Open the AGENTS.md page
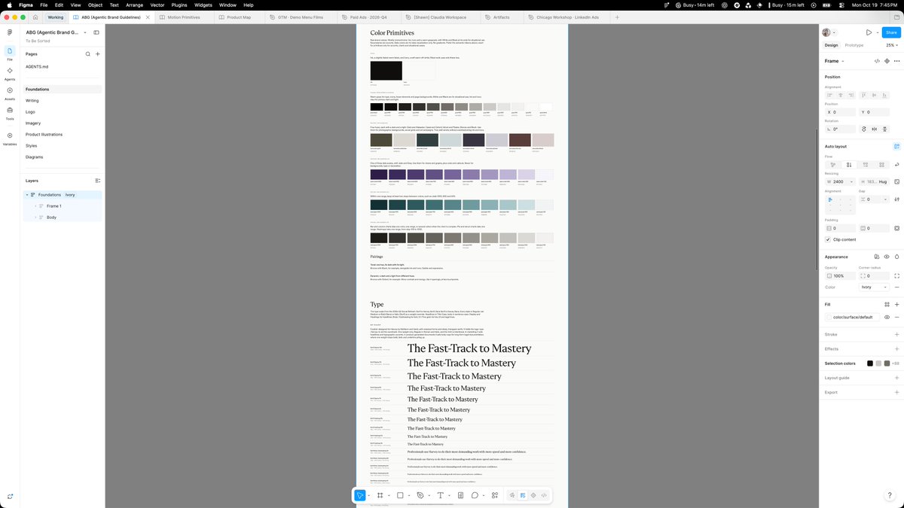Screen dimensions: 904x508 (37, 67)
